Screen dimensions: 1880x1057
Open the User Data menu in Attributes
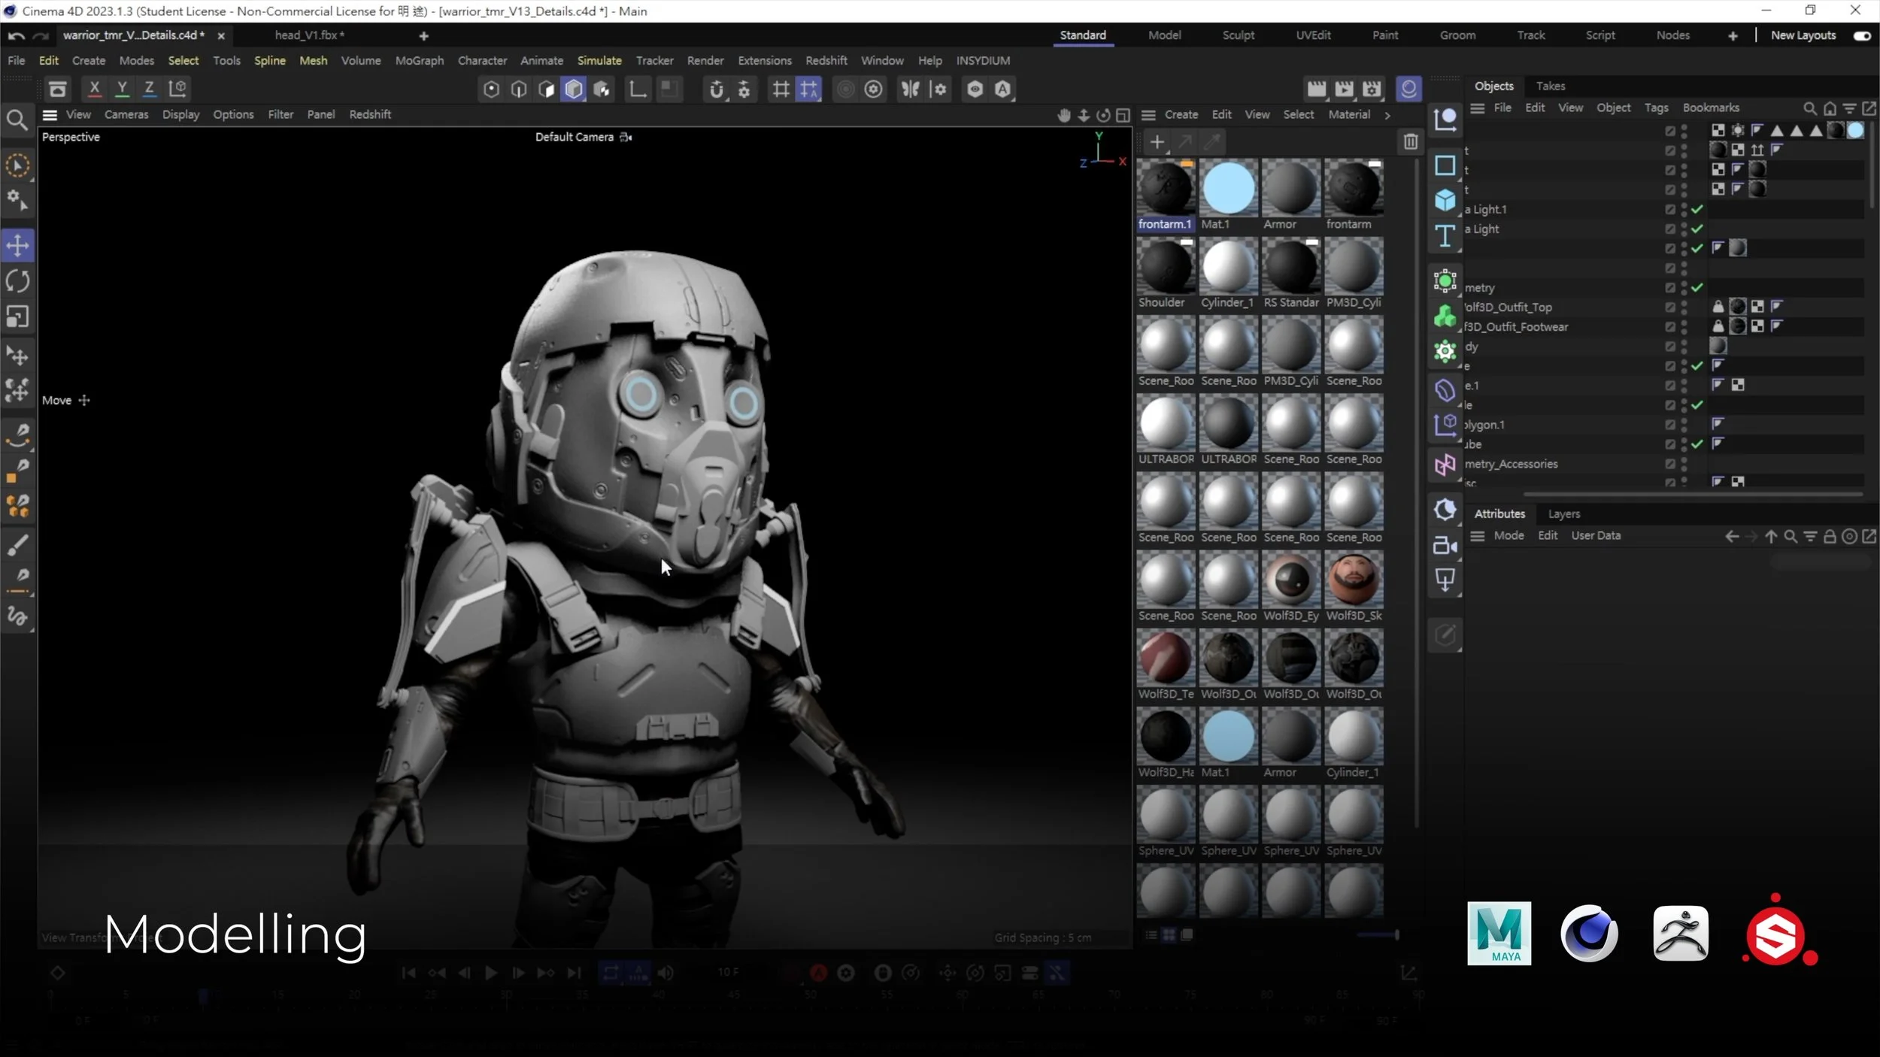tap(1596, 535)
